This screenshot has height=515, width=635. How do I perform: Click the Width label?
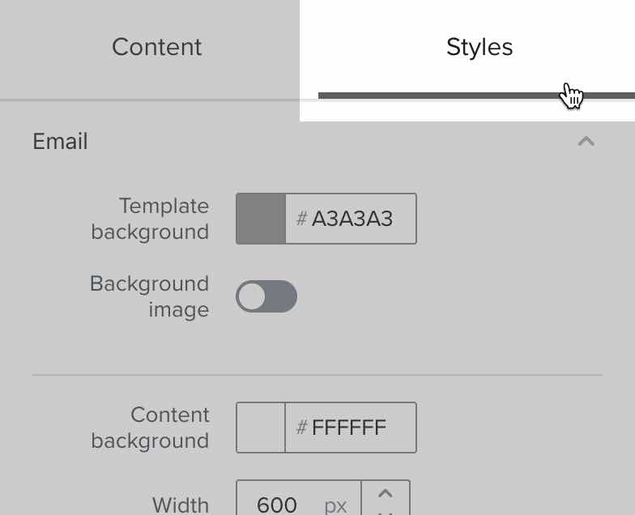click(181, 505)
